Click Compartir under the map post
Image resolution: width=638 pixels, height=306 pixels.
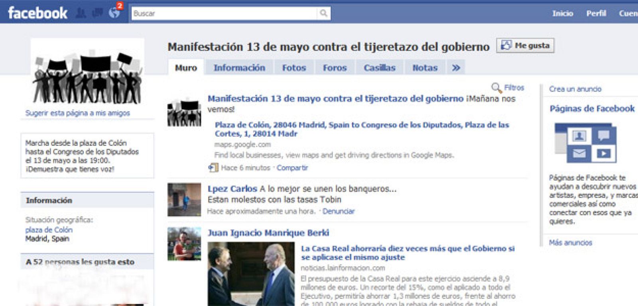point(292,168)
